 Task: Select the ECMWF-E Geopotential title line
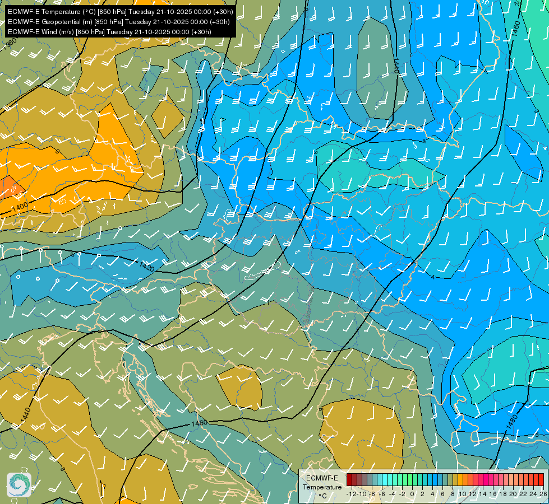click(x=119, y=22)
